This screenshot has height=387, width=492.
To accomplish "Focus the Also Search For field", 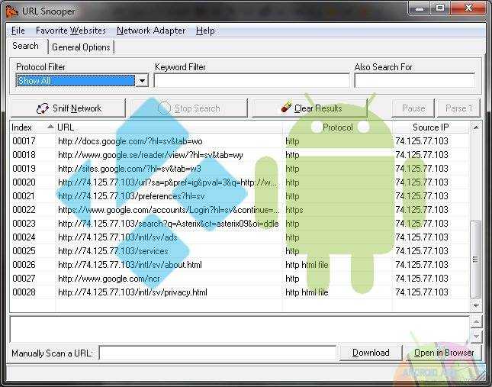I will click(x=414, y=81).
